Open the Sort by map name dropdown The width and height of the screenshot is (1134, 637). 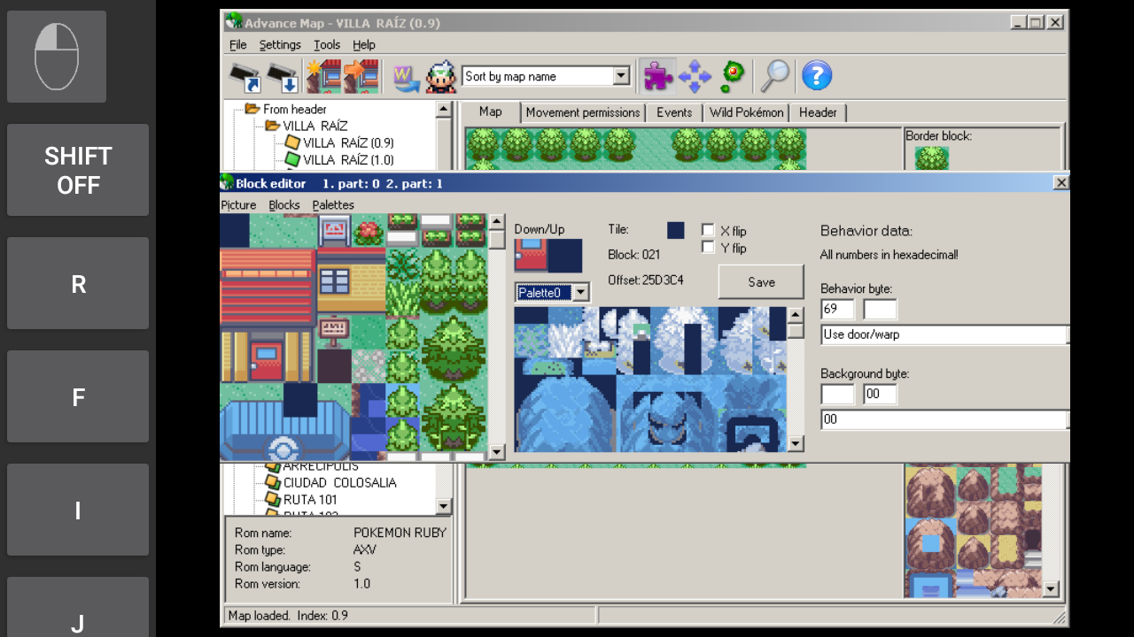coord(620,76)
